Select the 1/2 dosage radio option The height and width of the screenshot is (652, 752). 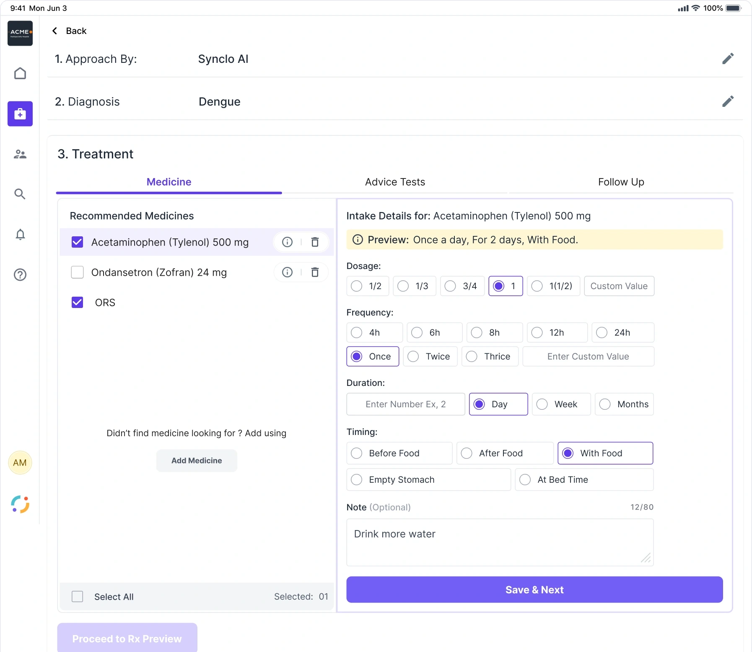coord(368,286)
